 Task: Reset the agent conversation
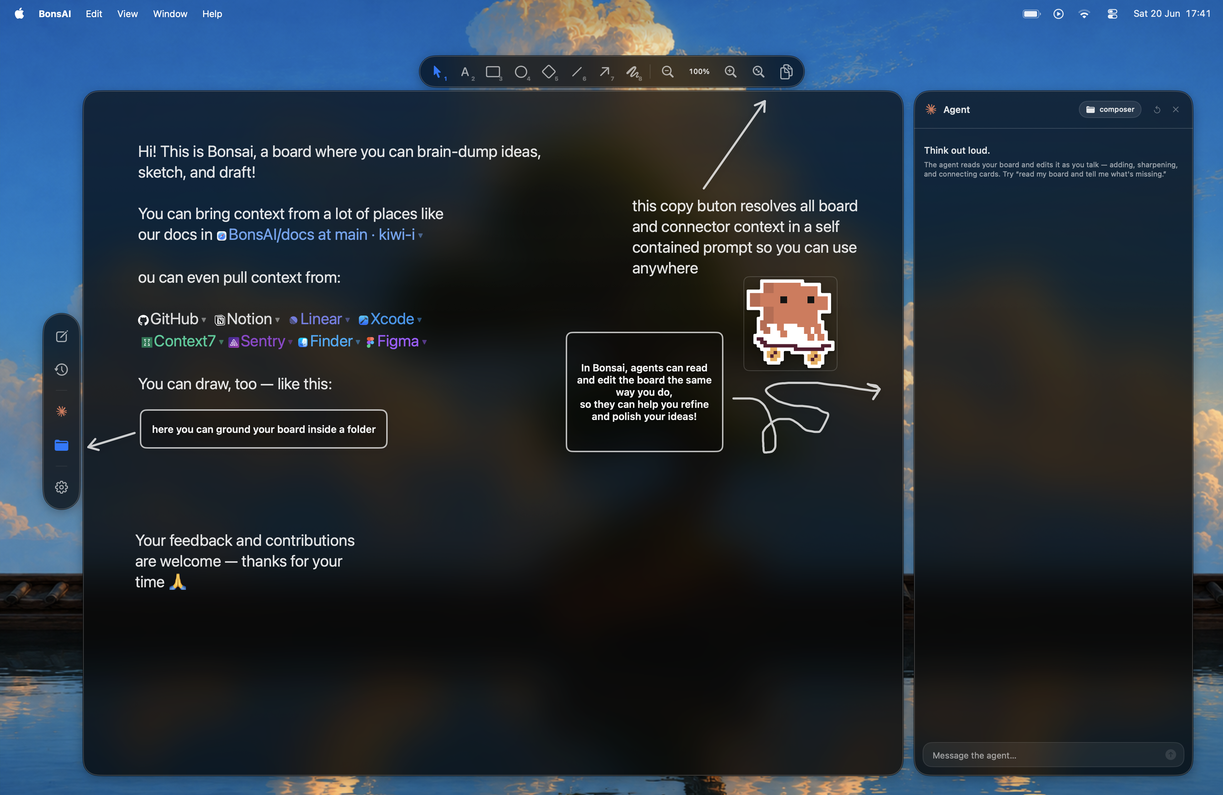tap(1157, 109)
